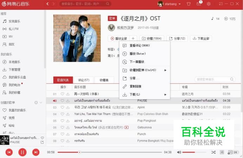The image size is (243, 158).
Task: Open MV section in sidebar
Action: pyautogui.click(x=8, y=37)
